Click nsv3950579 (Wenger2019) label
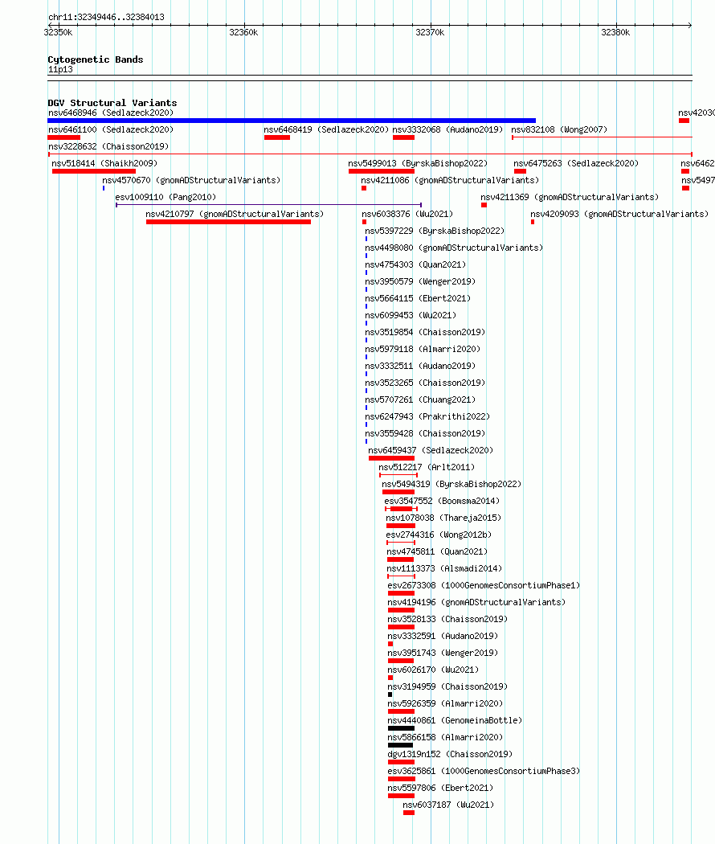Image resolution: width=715 pixels, height=844 pixels. (420, 281)
